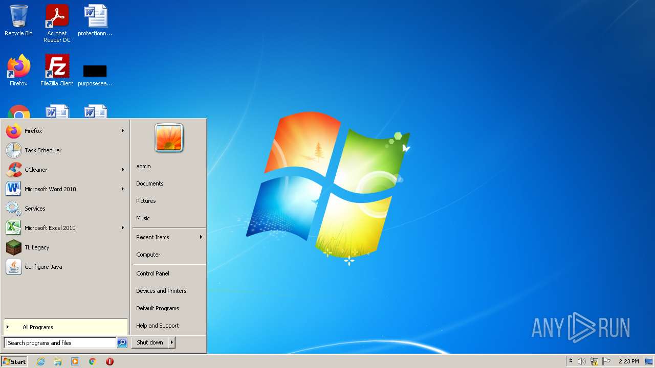Screen dimensions: 655x368
Task: Click the CCleaner icon in the Start menu
Action: coord(14,170)
